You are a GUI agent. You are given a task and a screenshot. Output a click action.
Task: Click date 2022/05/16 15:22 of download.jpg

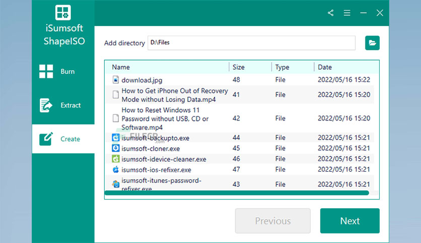(344, 80)
